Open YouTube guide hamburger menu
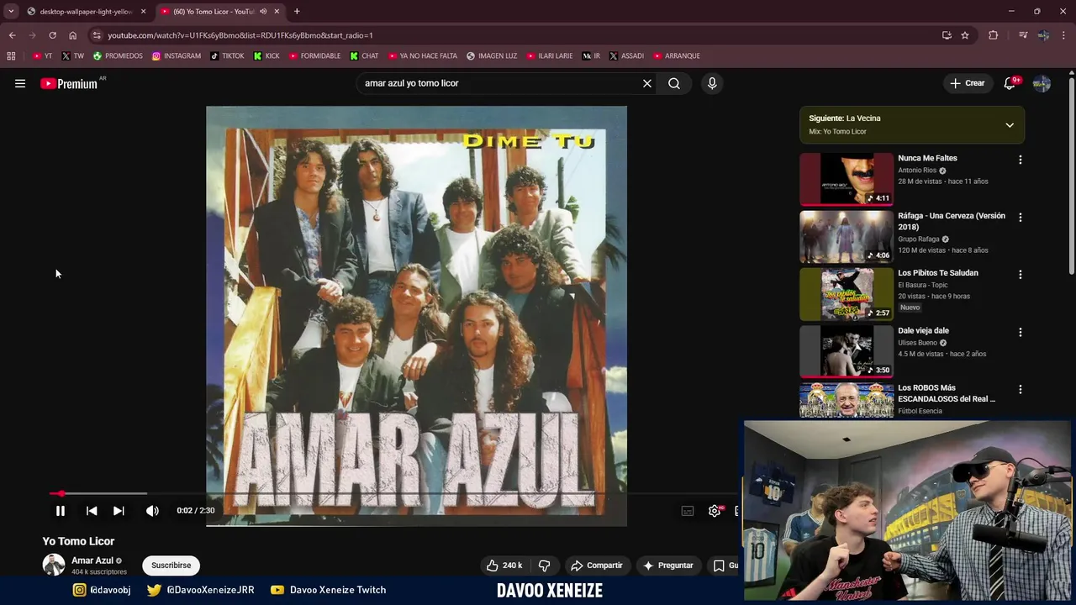The image size is (1076, 605). pyautogui.click(x=20, y=83)
